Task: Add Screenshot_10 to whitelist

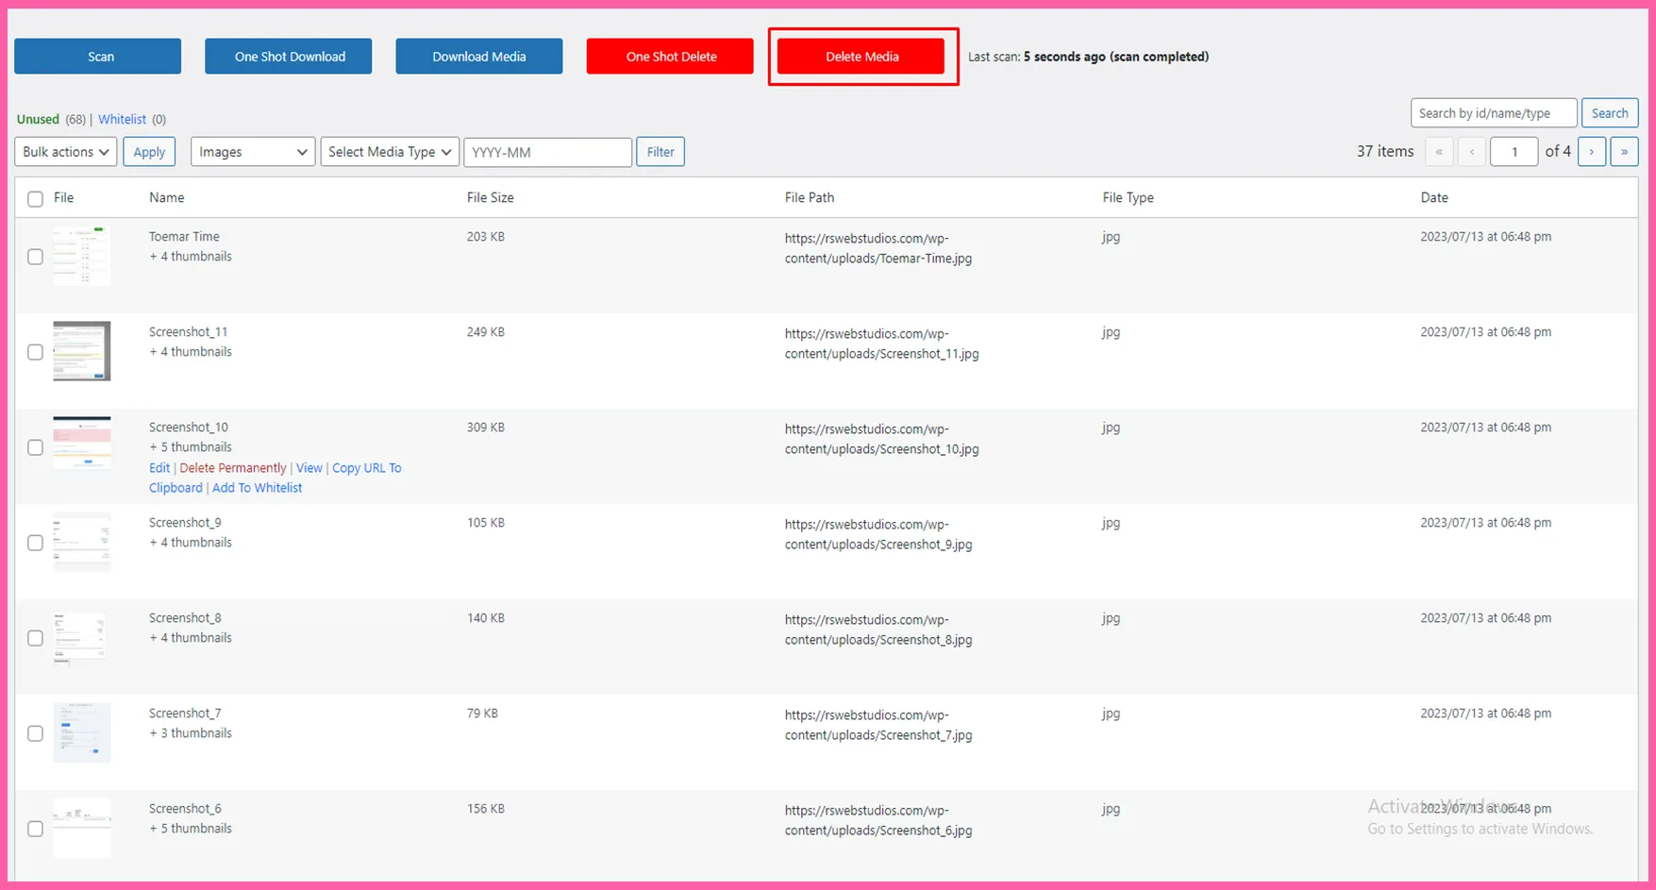Action: [257, 488]
